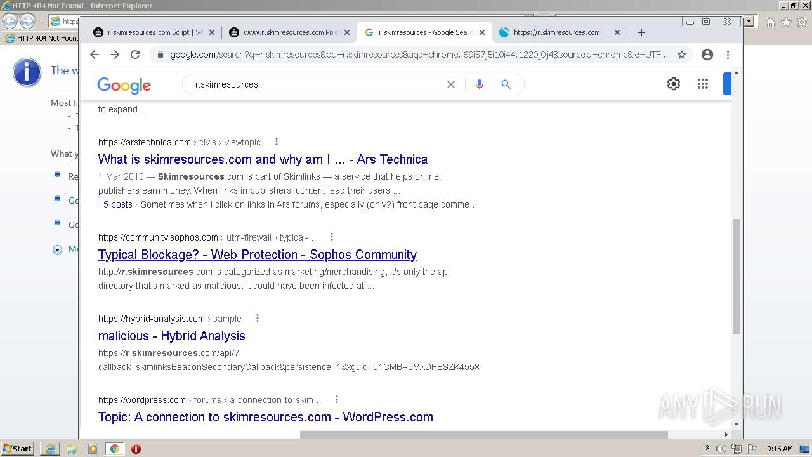Open the 15 posts link
Image resolution: width=812 pixels, height=457 pixels.
pos(115,204)
